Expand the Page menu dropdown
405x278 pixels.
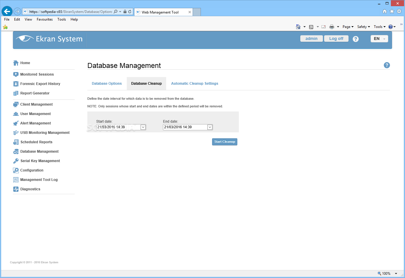pyautogui.click(x=348, y=27)
